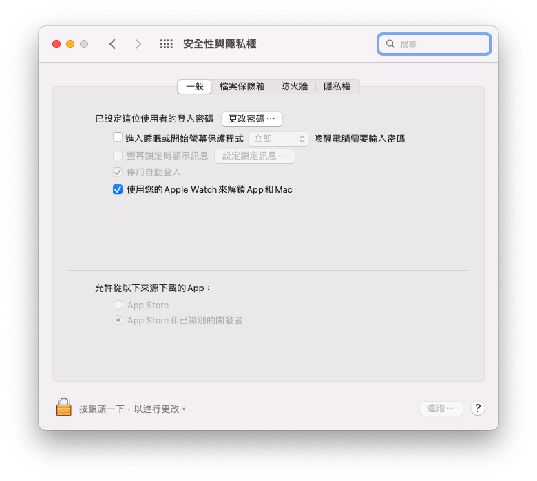The width and height of the screenshot is (537, 481).
Task: Select the App Store only radio button
Action: [118, 305]
